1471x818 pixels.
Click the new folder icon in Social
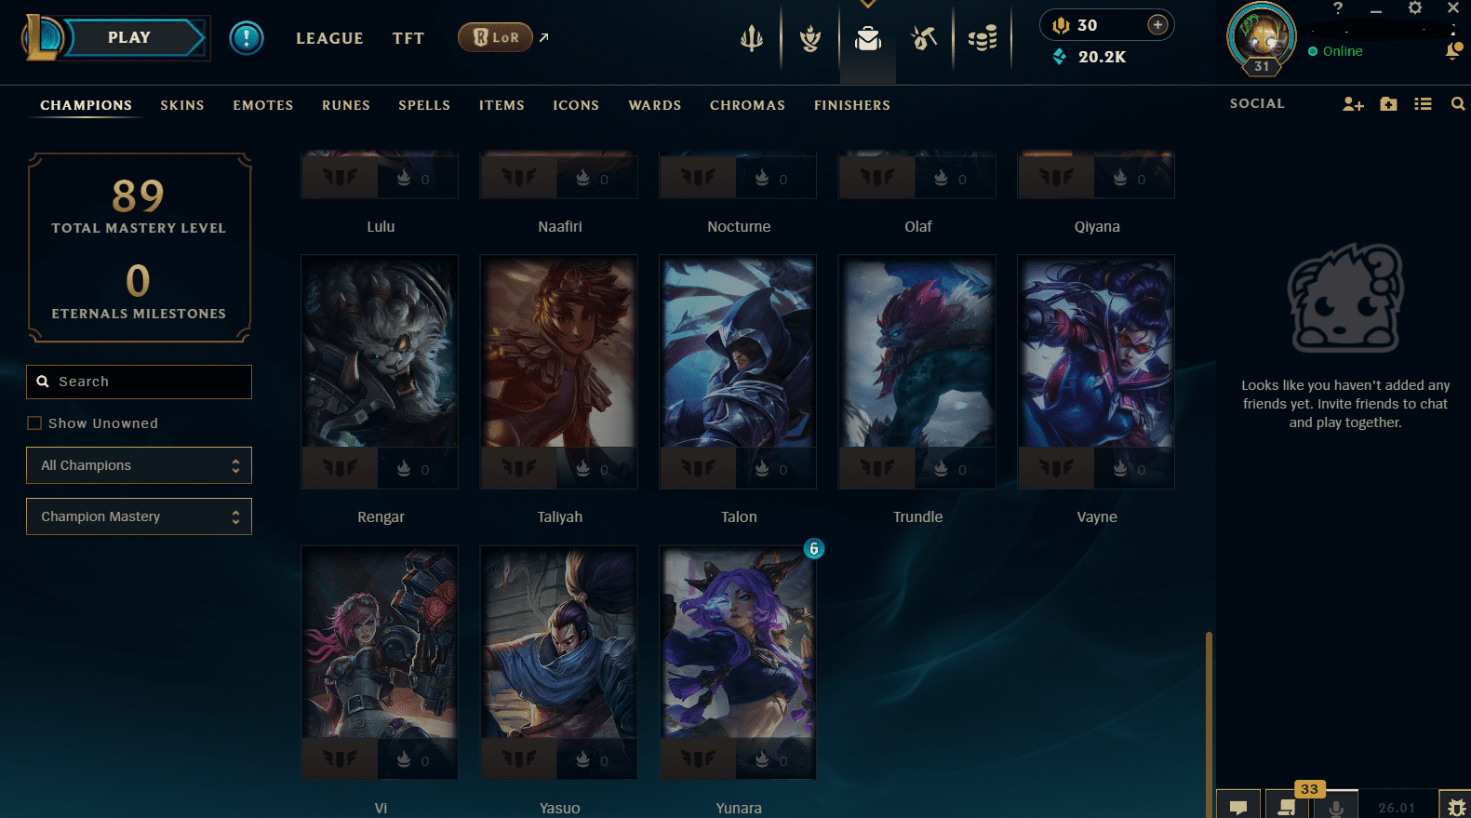[1388, 104]
